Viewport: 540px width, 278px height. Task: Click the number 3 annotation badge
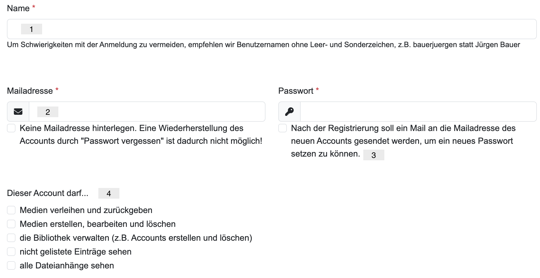(374, 155)
